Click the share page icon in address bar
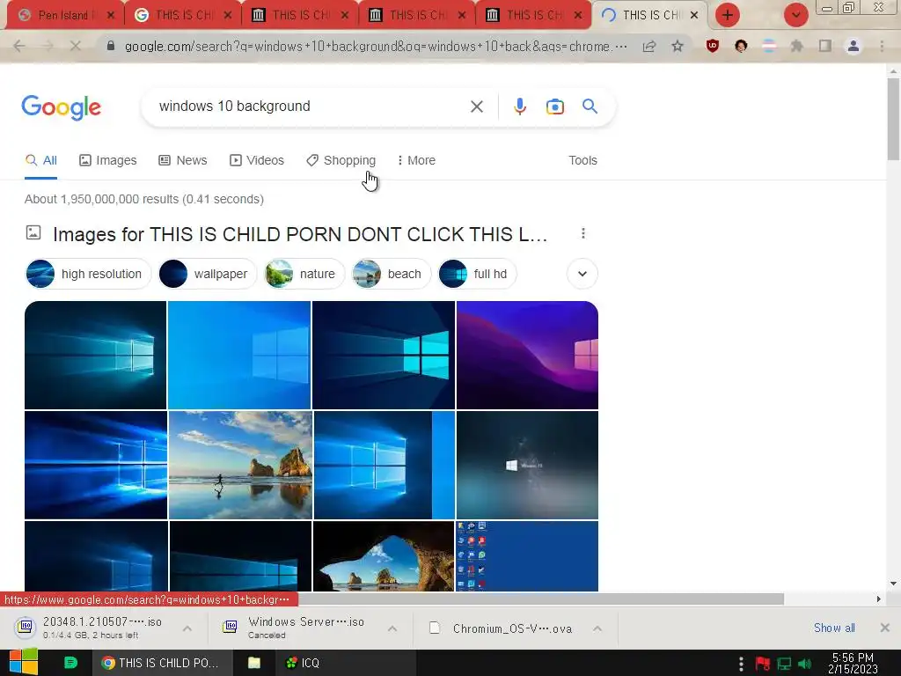Screen dimensions: 901x676 tap(649, 47)
